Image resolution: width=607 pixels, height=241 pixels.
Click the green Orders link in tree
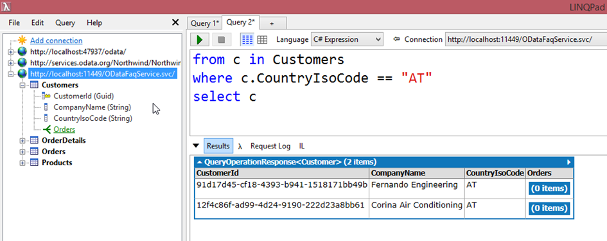click(x=64, y=129)
